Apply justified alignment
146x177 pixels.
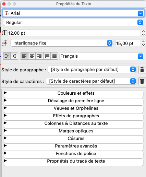pyautogui.click(x=47, y=56)
